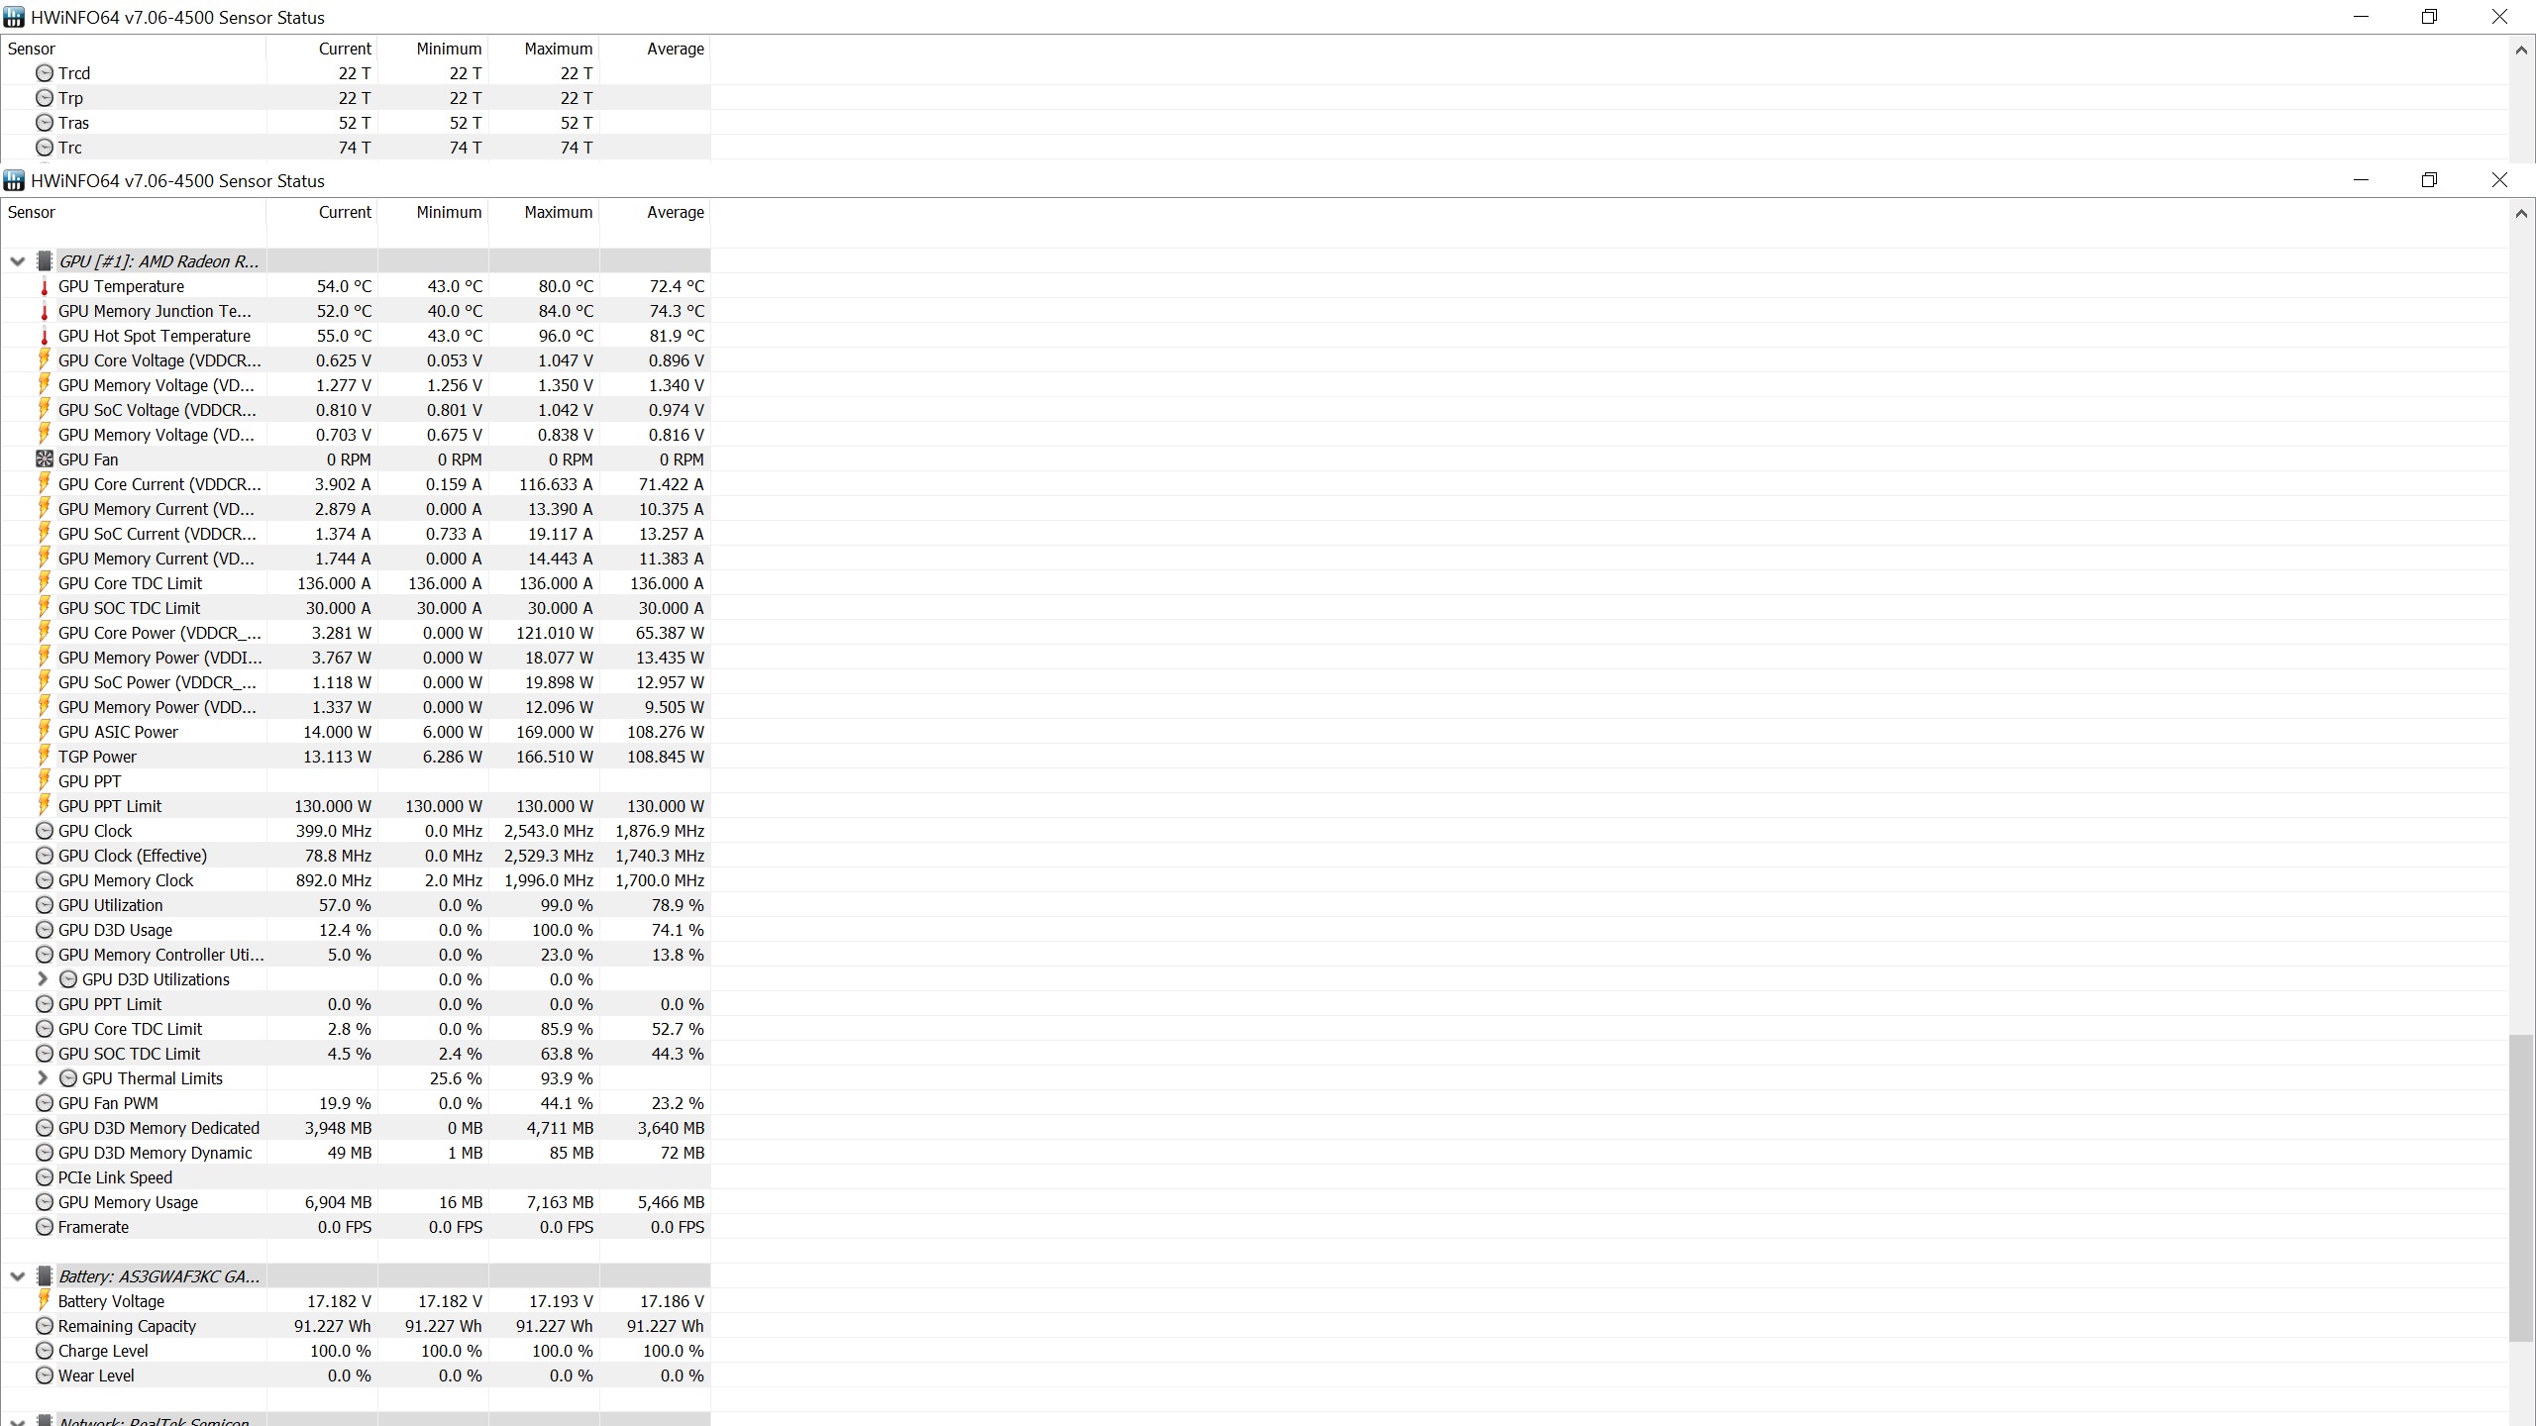This screenshot has height=1426, width=2536.
Task: Select the TGP Power sensor row
Action: tap(97, 757)
